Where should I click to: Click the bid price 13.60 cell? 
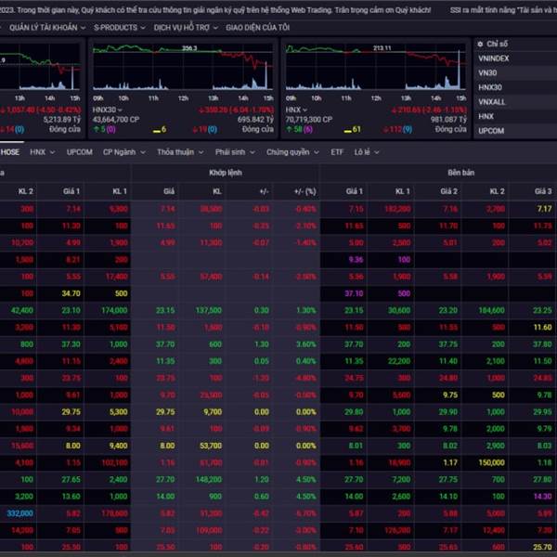(x=71, y=497)
